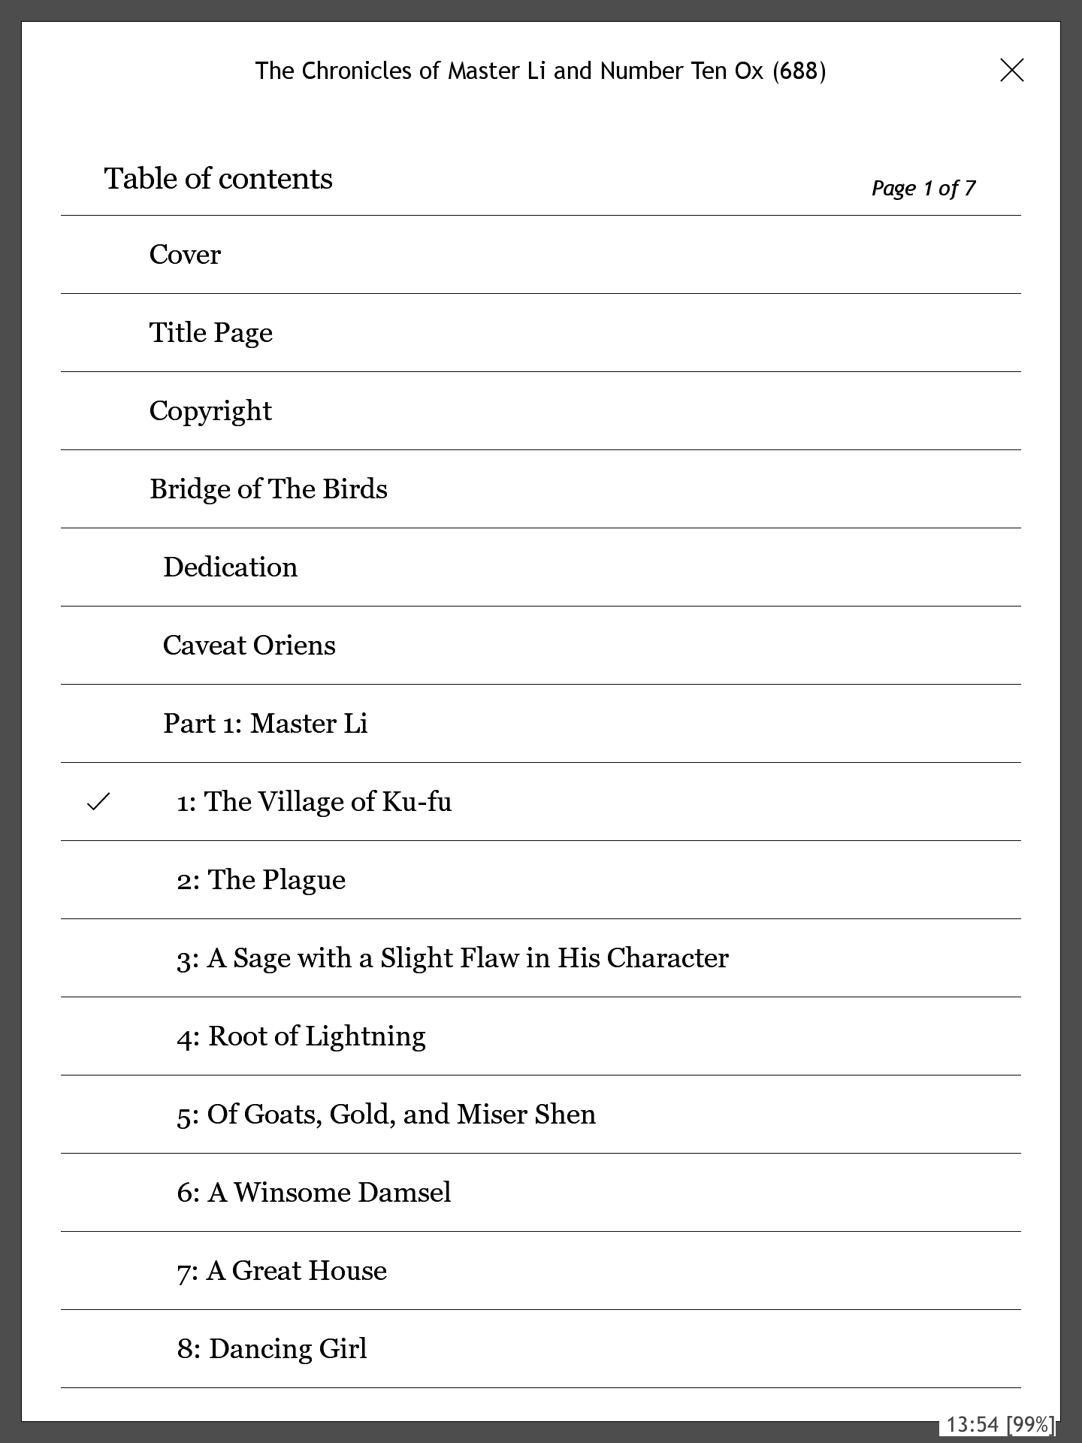Click the book title header text
Screen dimensions: 1082x1443
point(540,71)
